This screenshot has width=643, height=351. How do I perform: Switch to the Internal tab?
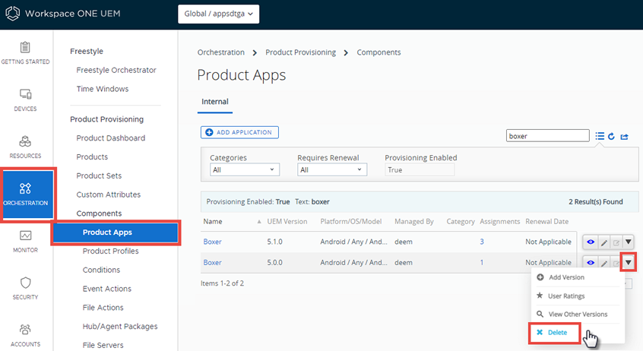pyautogui.click(x=215, y=102)
